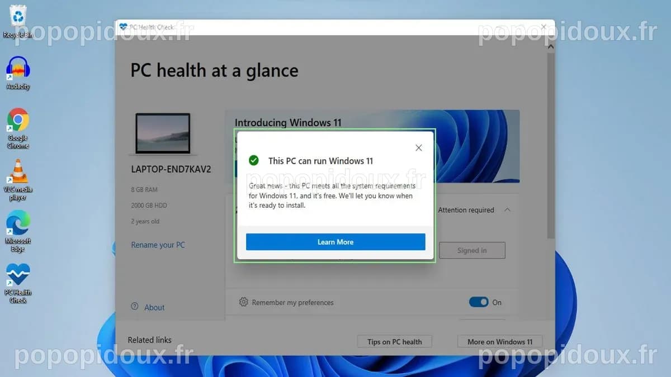This screenshot has width=671, height=377.
Task: Open the Recycle Bin desktop icon
Action: [18, 21]
